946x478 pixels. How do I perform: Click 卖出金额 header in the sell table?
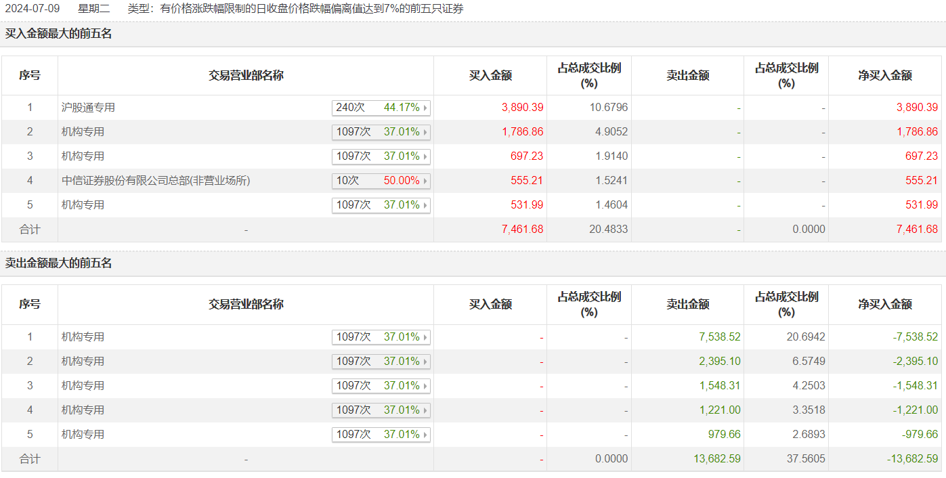click(x=687, y=305)
